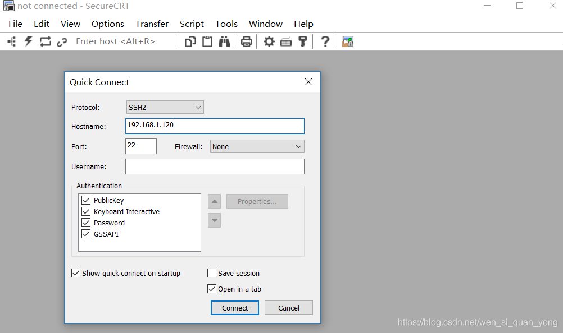Viewport: 563px width, 333px height.
Task: Click the SecureCRT title bar app icon
Action: point(8,6)
